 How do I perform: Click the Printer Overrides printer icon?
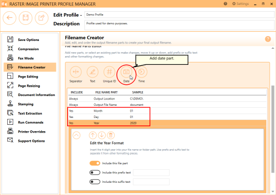[10, 131]
